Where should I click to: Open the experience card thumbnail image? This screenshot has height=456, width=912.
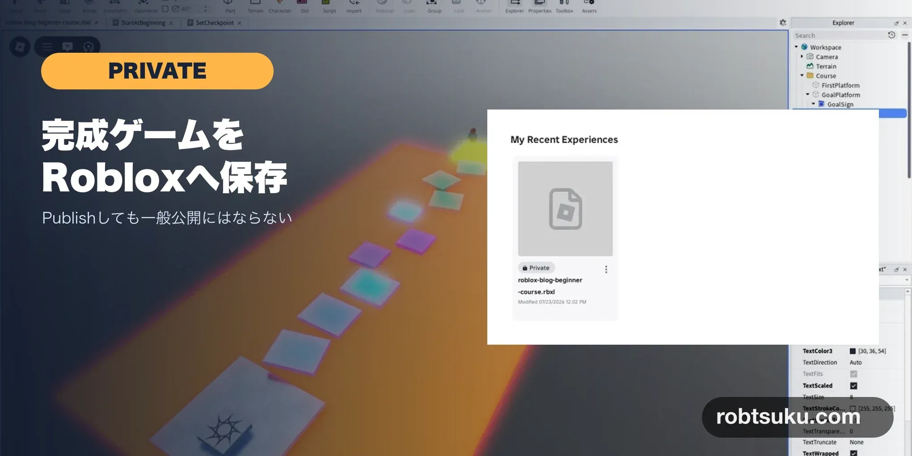[x=565, y=209]
